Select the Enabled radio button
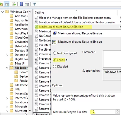 click(x=54, y=60)
